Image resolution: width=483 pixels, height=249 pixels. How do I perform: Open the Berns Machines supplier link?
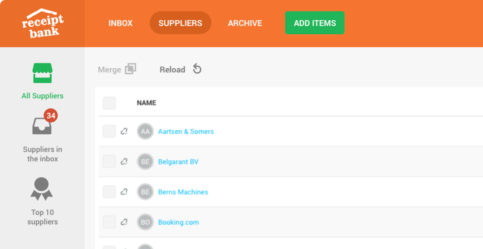[x=183, y=192]
